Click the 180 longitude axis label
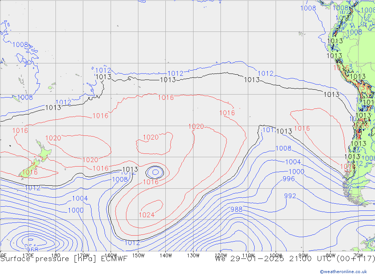Viewport: 375px width, 275px height. coord(56,255)
